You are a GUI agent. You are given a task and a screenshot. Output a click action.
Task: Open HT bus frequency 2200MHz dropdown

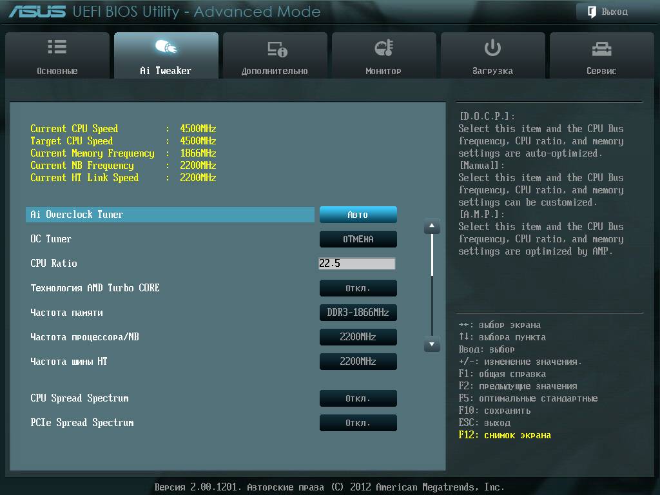click(x=358, y=362)
